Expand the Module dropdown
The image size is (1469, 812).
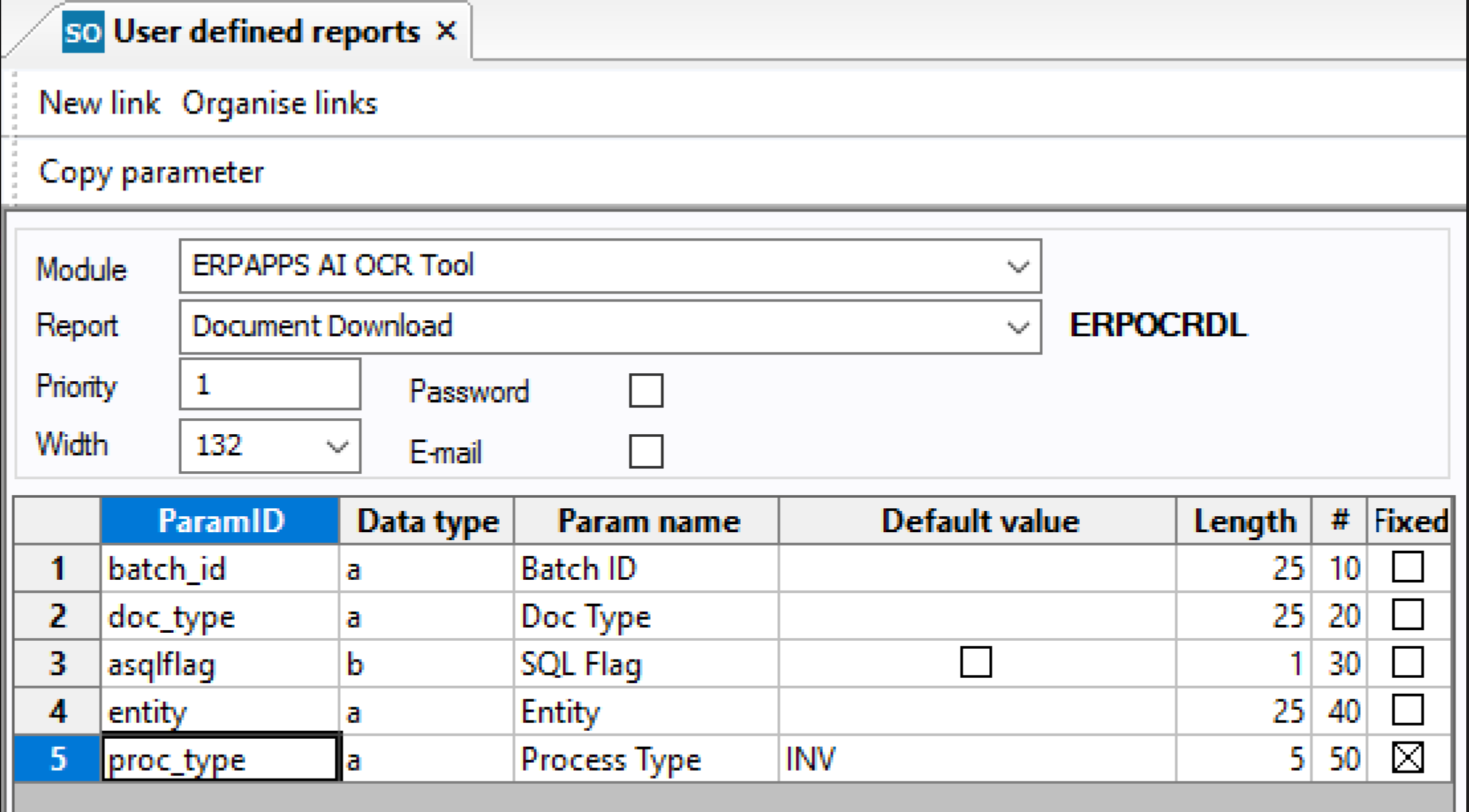pyautogui.click(x=1017, y=267)
